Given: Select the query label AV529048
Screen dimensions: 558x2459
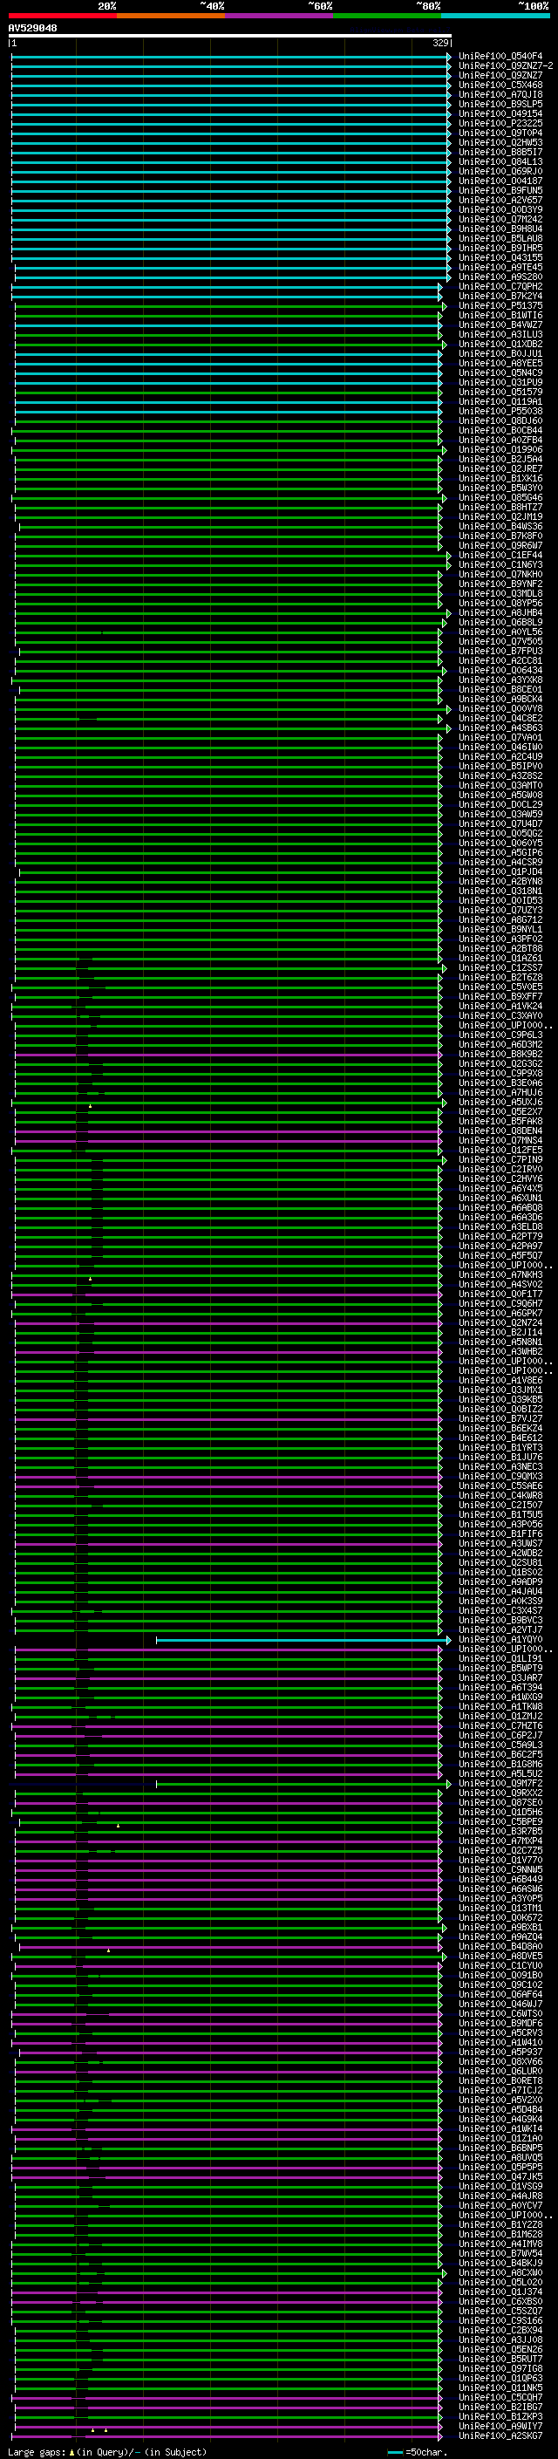Looking at the screenshot, I should point(32,29).
